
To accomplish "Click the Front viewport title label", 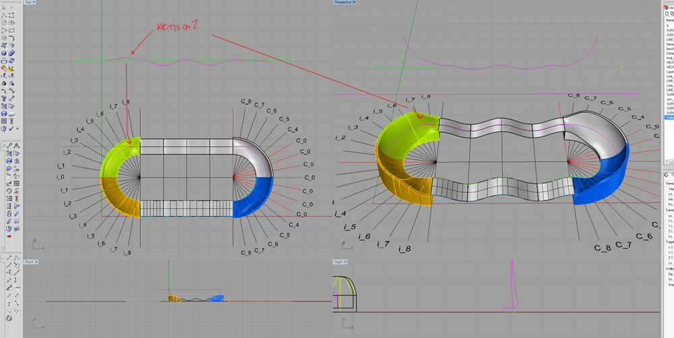I will (29, 262).
